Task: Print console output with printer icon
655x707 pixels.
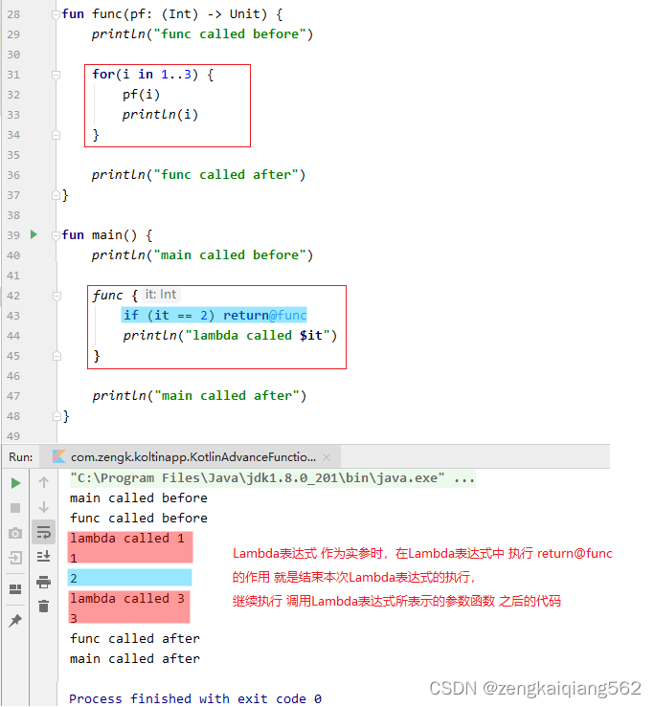Action: point(44,582)
